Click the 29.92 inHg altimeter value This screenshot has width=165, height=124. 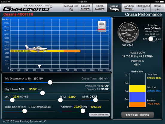coord(80,107)
